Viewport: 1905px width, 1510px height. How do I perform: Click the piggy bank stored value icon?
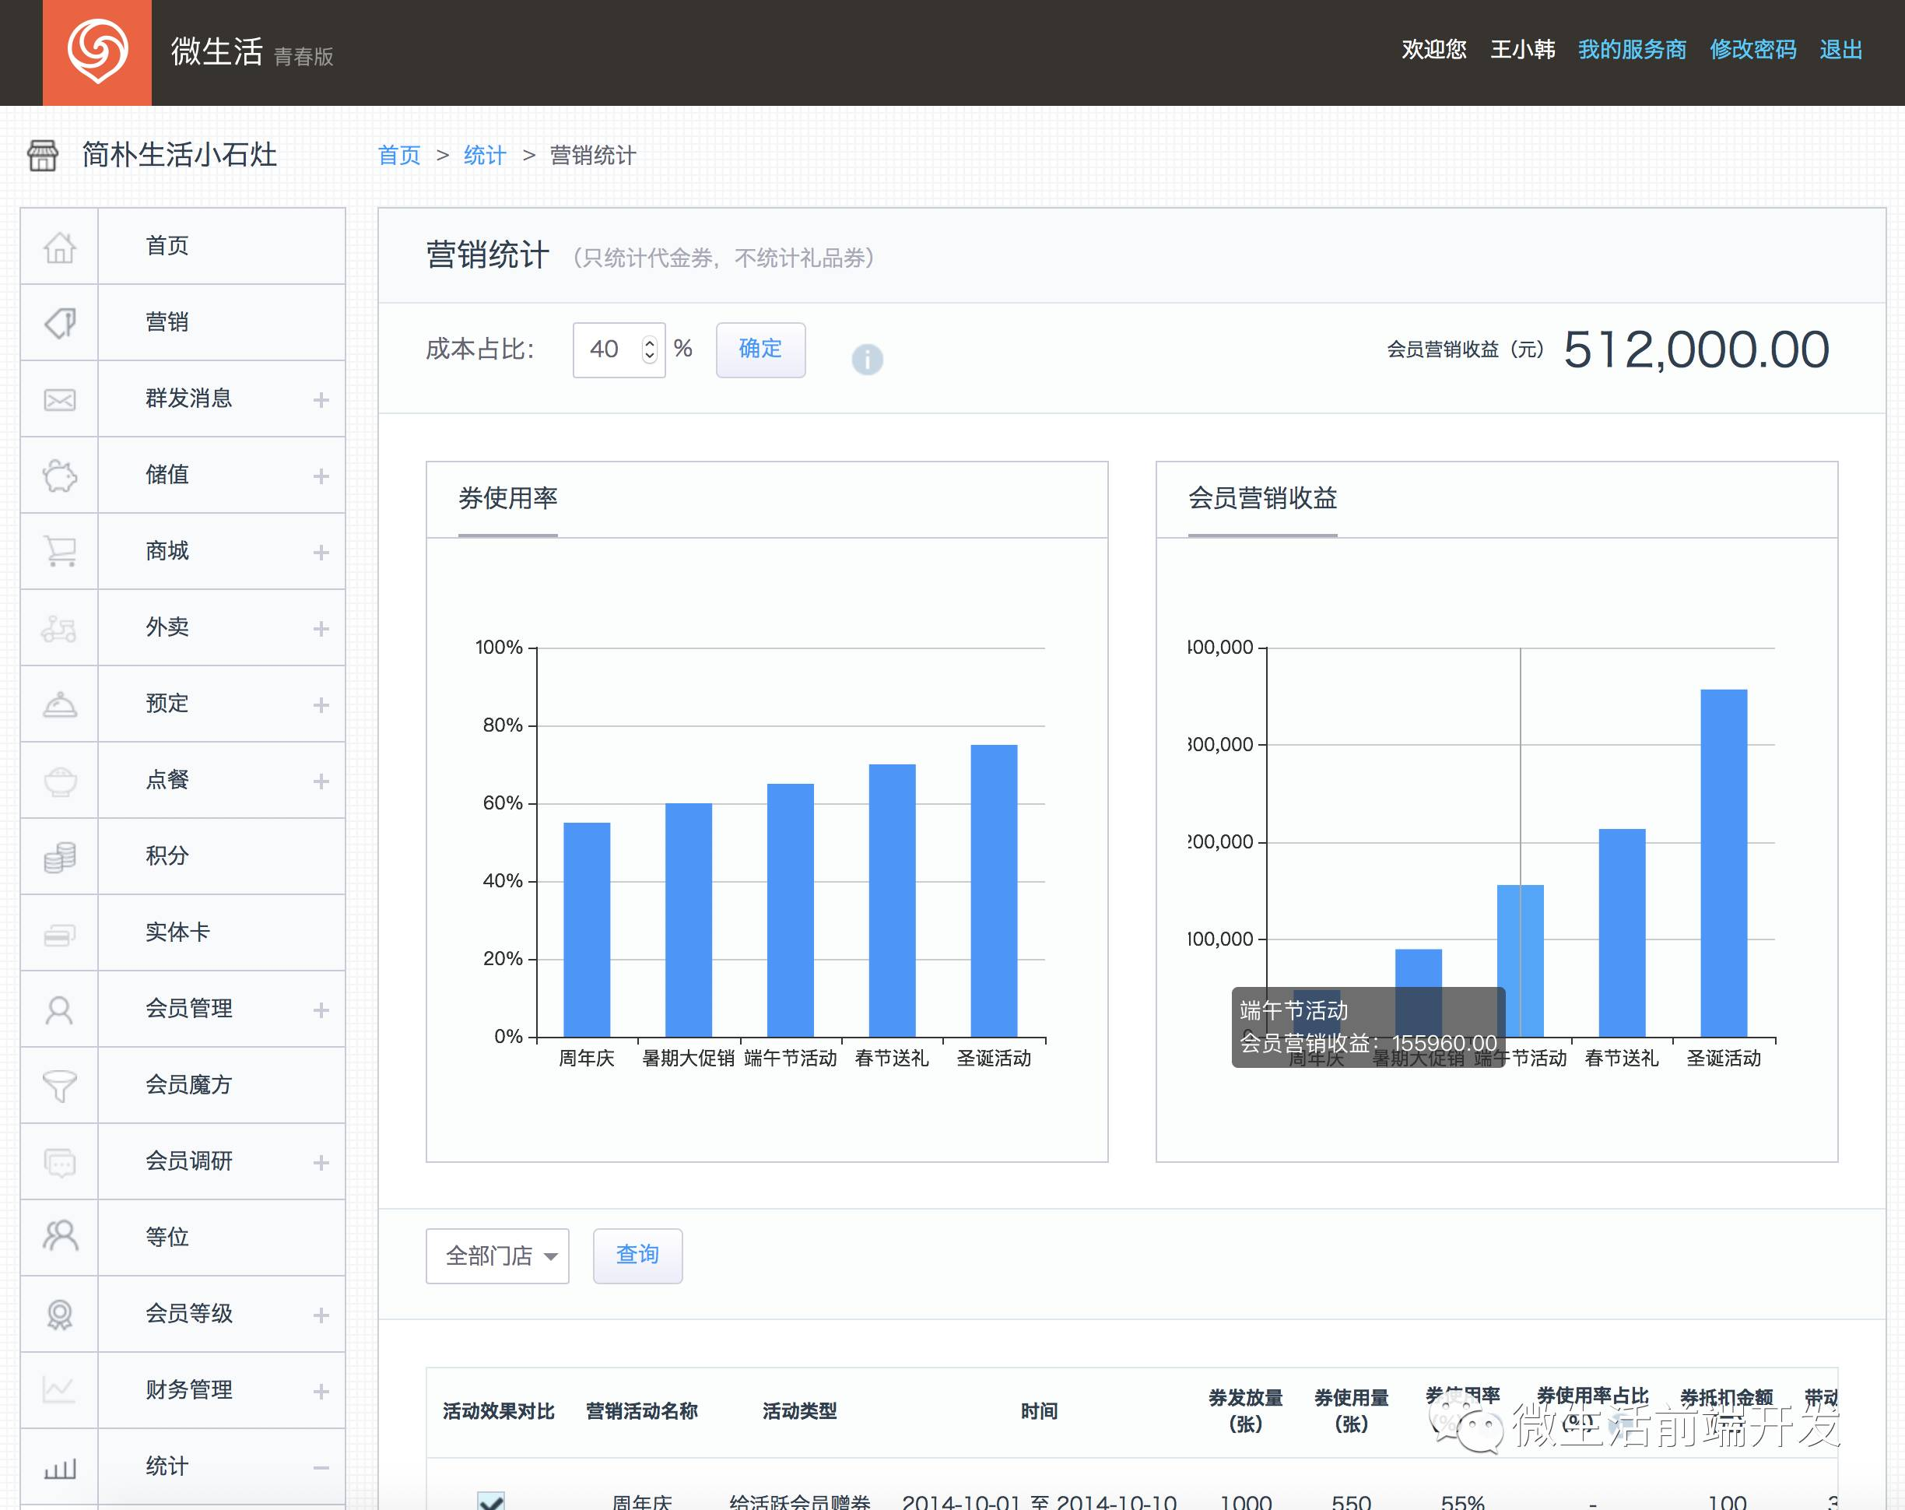(59, 476)
